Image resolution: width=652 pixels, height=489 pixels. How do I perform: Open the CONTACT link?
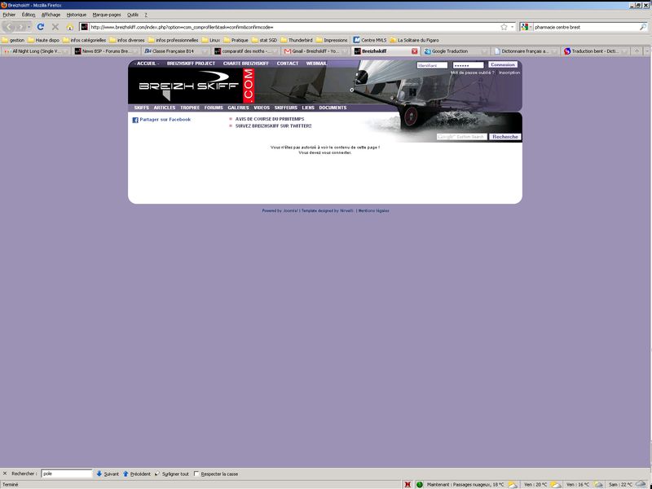pyautogui.click(x=288, y=64)
